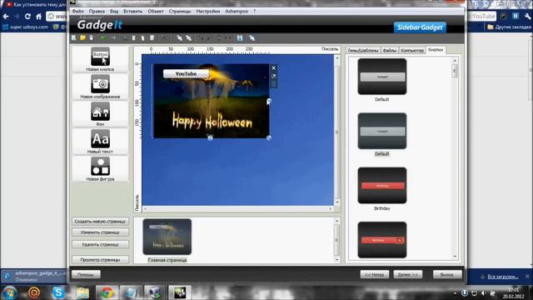Close the gadget preview with its X icon
The width and height of the screenshot is (533, 300).
pyautogui.click(x=274, y=68)
